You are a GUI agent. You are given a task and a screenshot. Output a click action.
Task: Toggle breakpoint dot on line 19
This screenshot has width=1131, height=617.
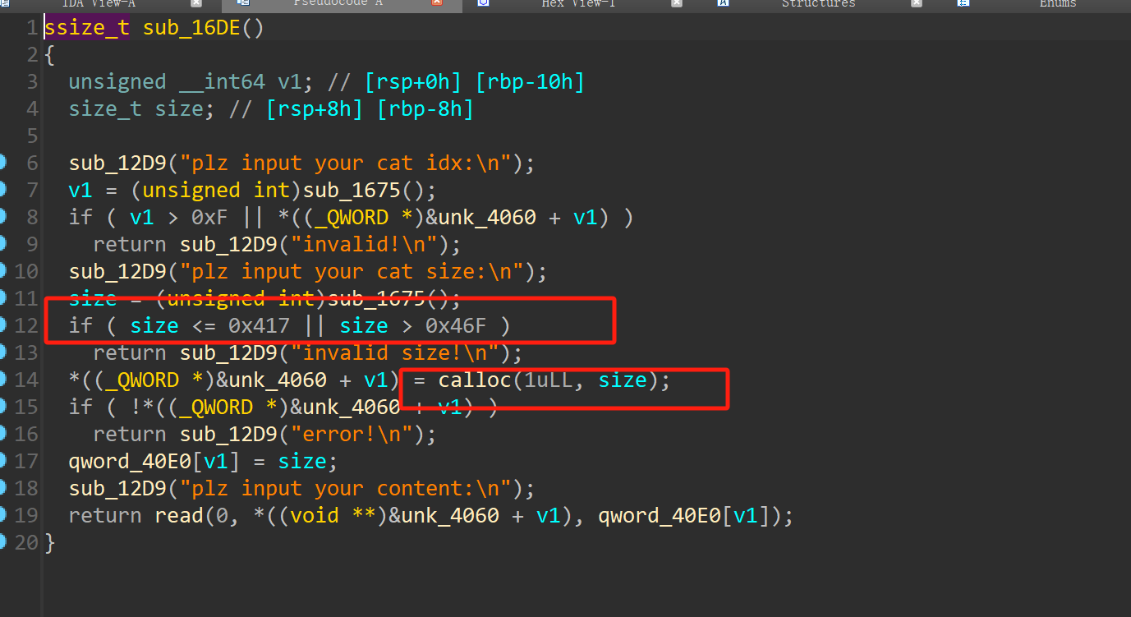pyautogui.click(x=2, y=515)
